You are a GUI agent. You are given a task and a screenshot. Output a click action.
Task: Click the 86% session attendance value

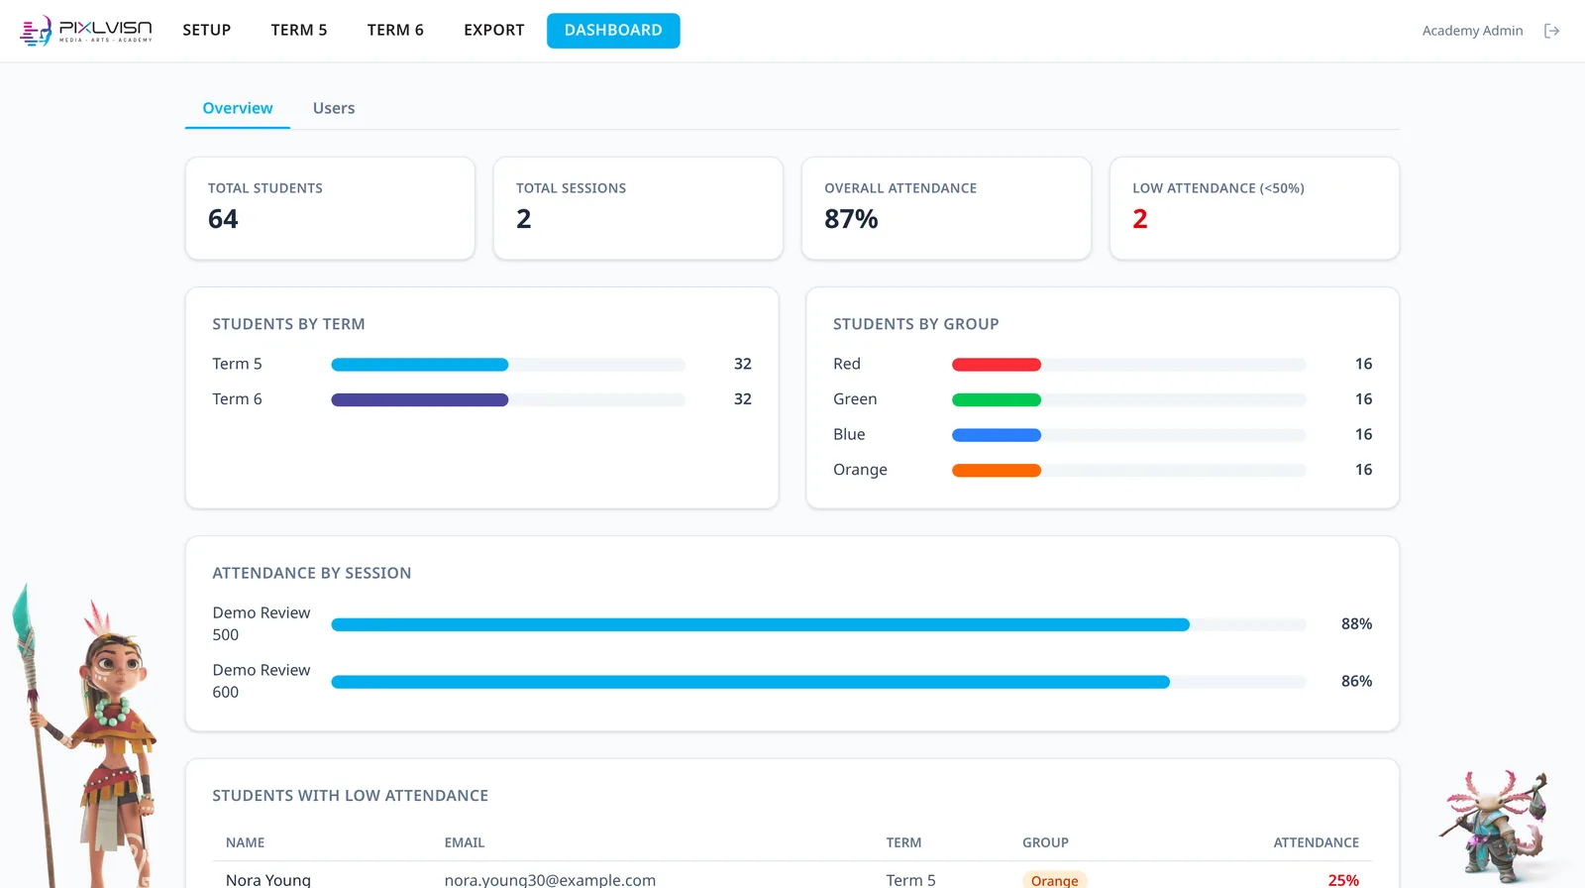(1356, 682)
